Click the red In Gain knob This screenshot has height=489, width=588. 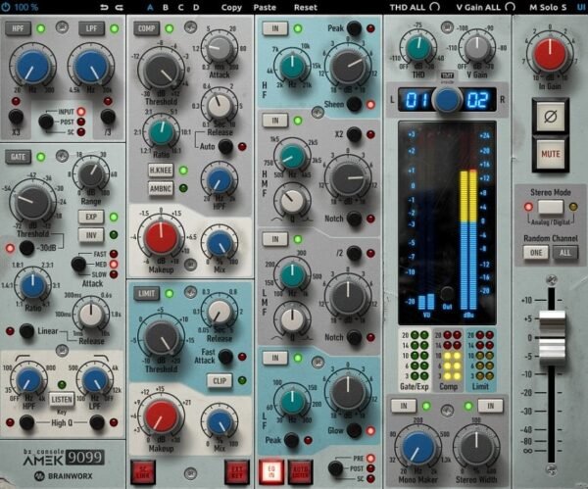tap(550, 54)
